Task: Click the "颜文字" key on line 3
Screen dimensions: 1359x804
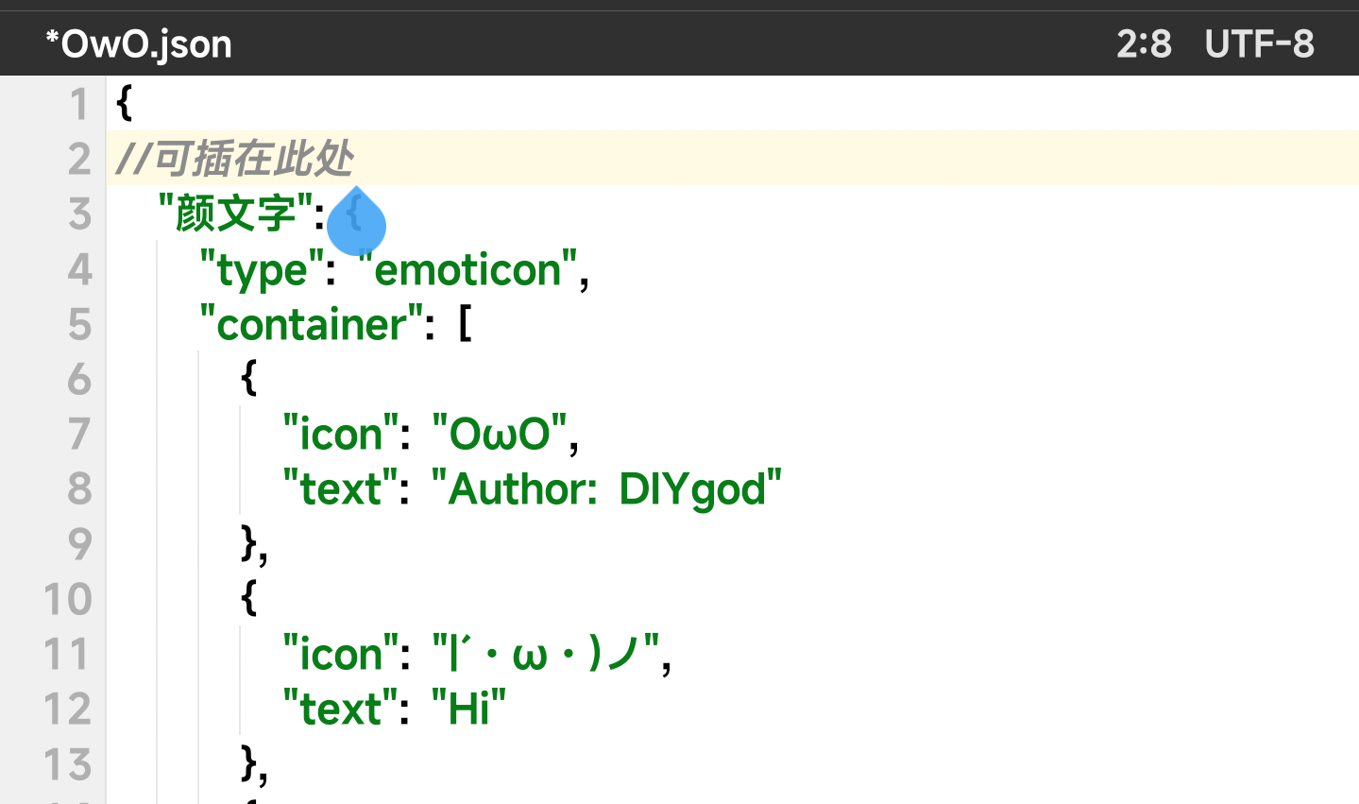Action: click(236, 214)
